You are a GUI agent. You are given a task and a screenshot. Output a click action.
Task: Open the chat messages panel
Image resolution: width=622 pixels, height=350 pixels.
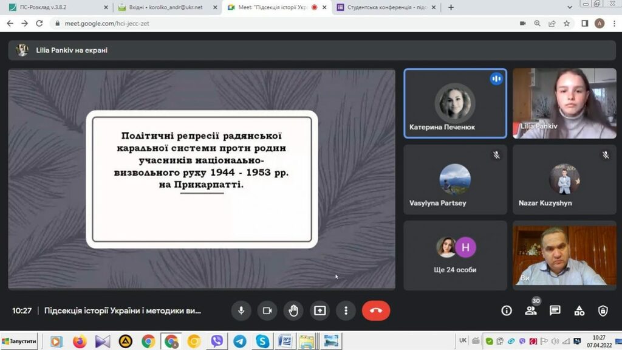pos(555,311)
